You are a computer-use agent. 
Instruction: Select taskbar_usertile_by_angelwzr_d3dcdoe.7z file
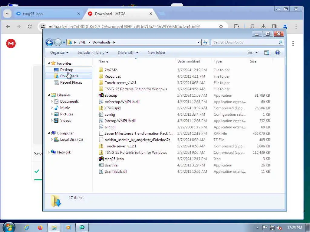tap(184, 140)
